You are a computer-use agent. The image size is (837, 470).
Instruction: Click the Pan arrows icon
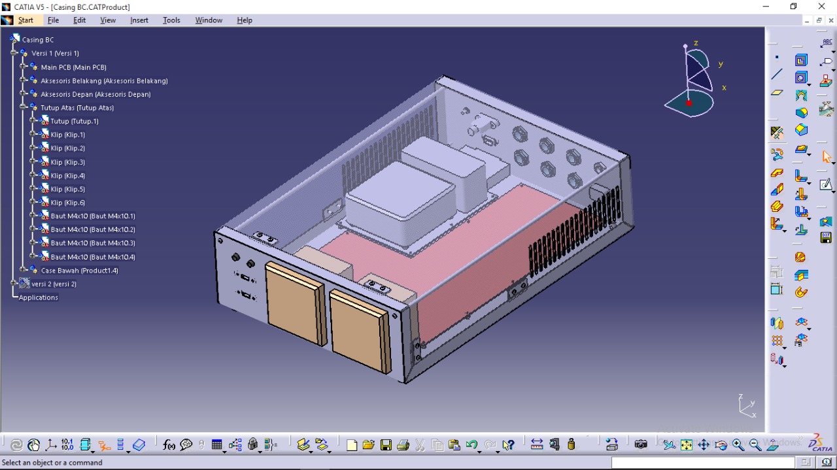(704, 445)
